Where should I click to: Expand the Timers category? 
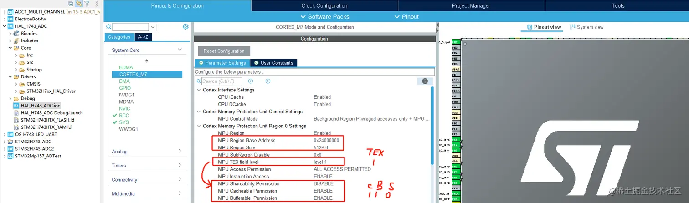pos(180,165)
